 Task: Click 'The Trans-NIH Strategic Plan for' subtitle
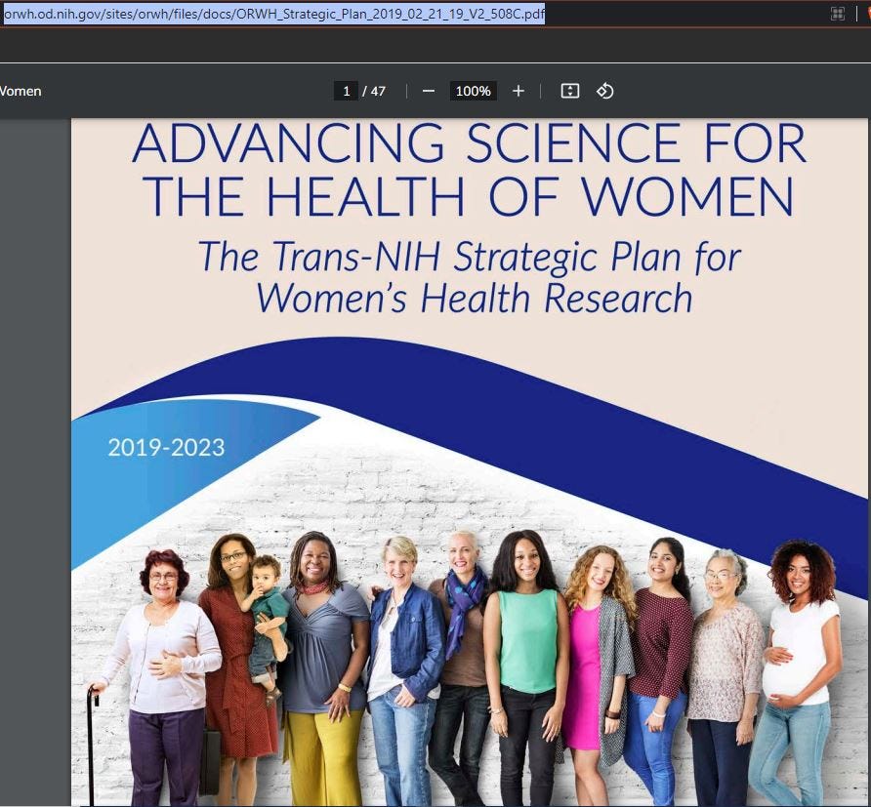point(470,257)
